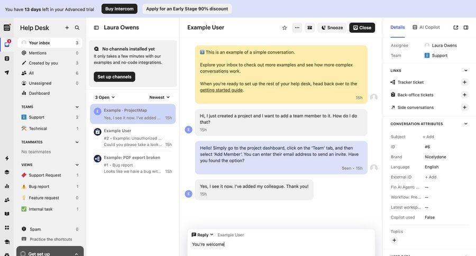
Task: Open the Support team inbox
Action: pyautogui.click(x=50, y=117)
